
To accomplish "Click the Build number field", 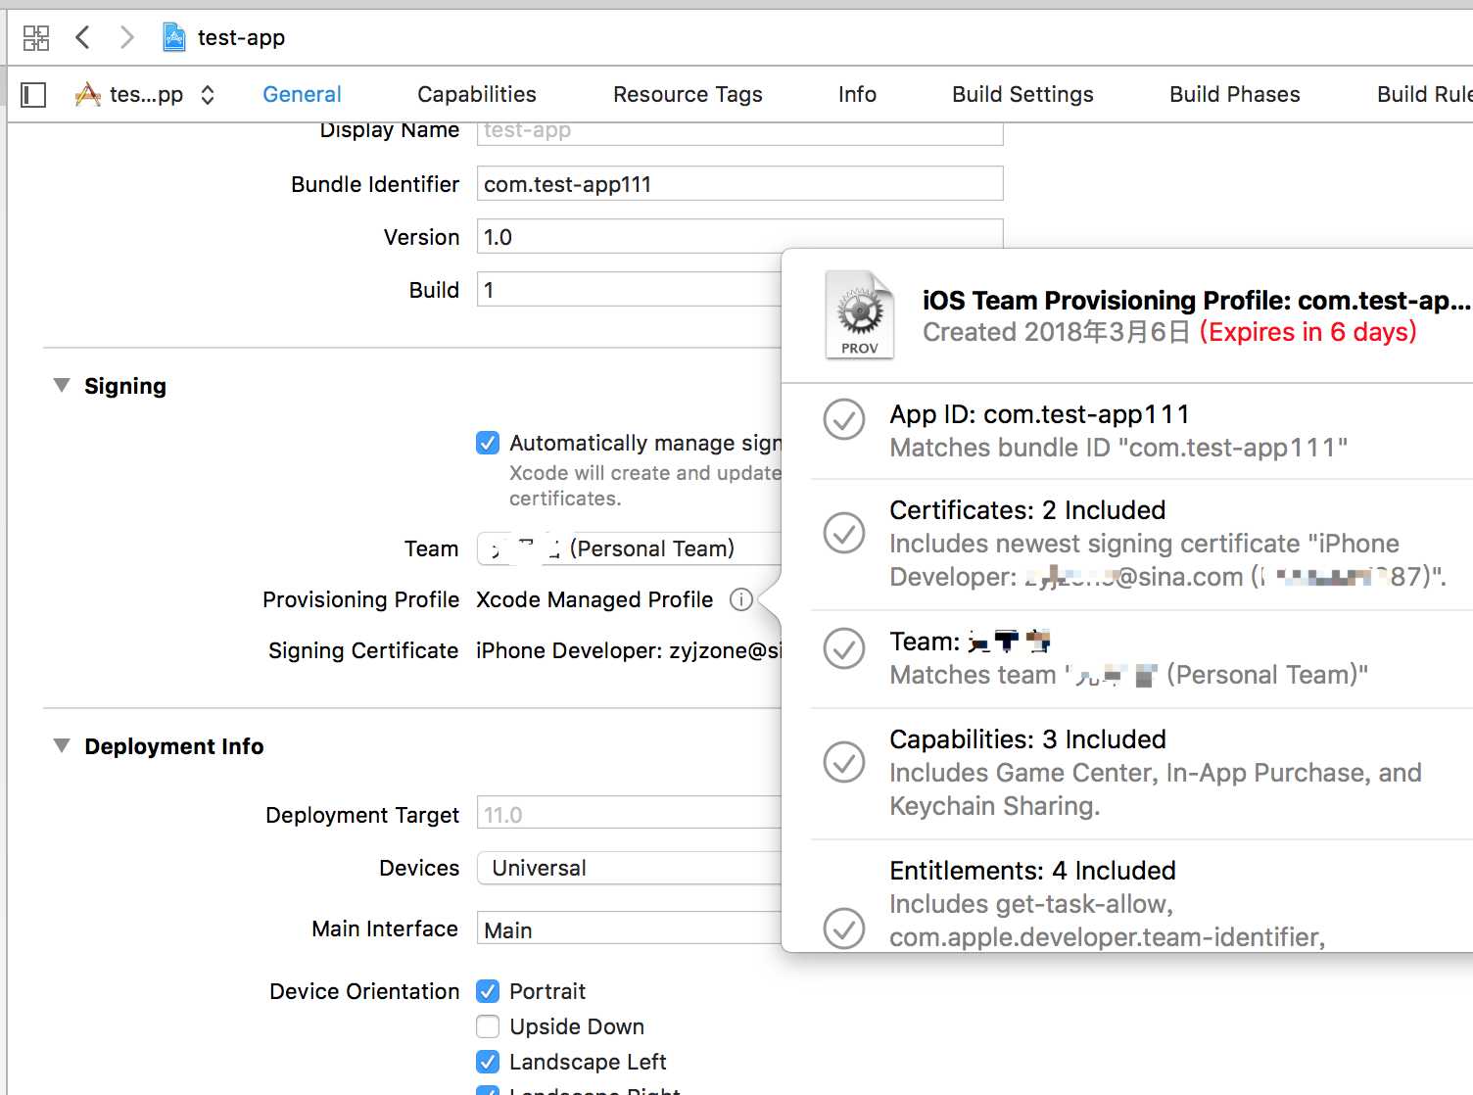I will [x=629, y=290].
